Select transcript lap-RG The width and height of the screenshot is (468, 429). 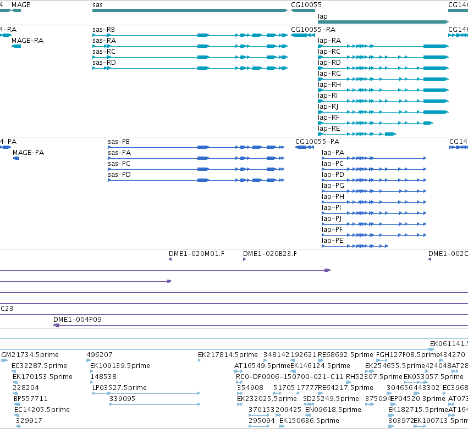pyautogui.click(x=383, y=79)
